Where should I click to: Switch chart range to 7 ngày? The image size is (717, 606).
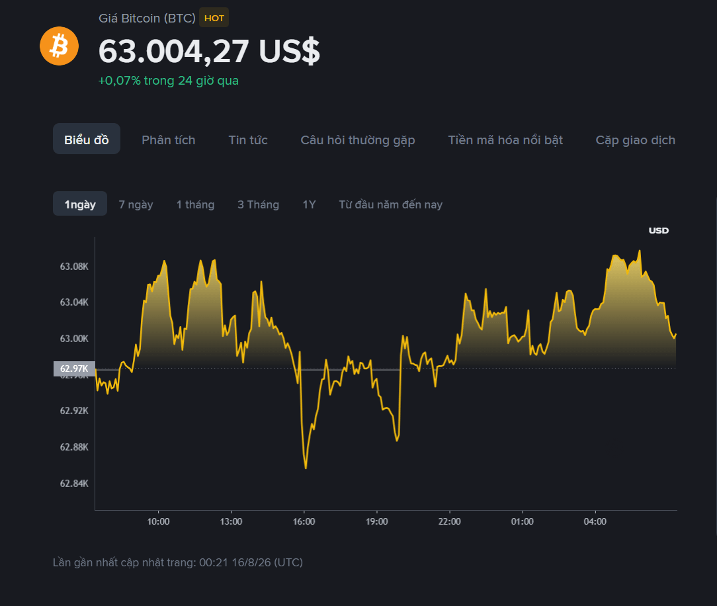pos(136,204)
